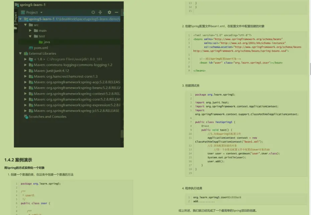Click the code line System.out.println(user);
This screenshot has width=311, height=215.
227,157
